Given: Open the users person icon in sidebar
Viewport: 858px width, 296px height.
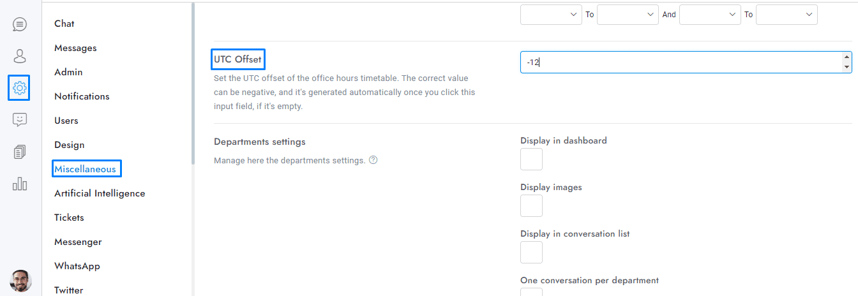Looking at the screenshot, I should pyautogui.click(x=20, y=56).
